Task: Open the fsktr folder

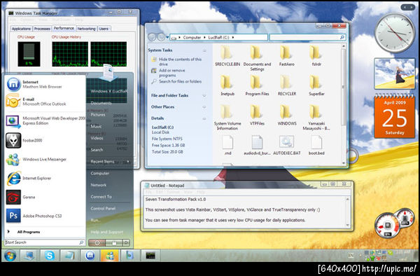Action: pos(316,56)
